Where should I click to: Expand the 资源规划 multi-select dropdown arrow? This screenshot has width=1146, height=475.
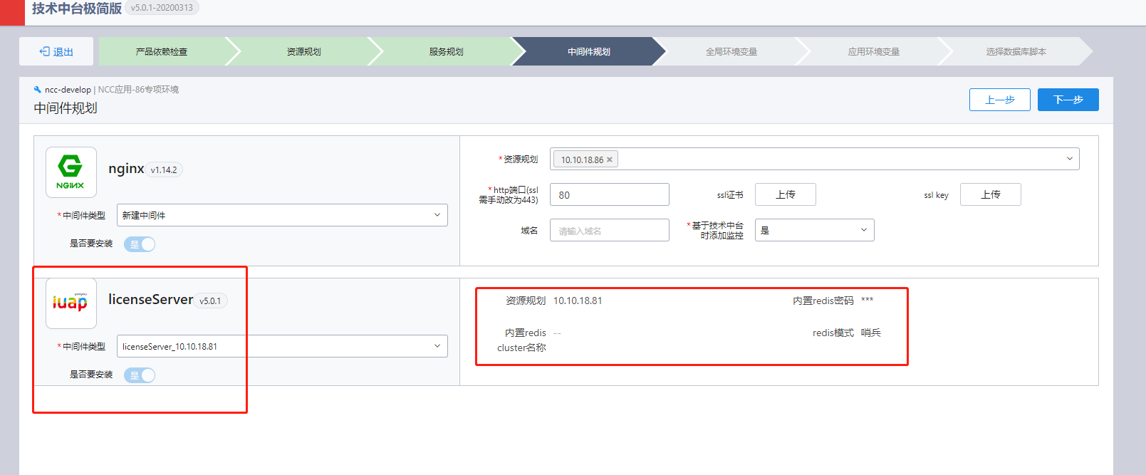(1069, 159)
